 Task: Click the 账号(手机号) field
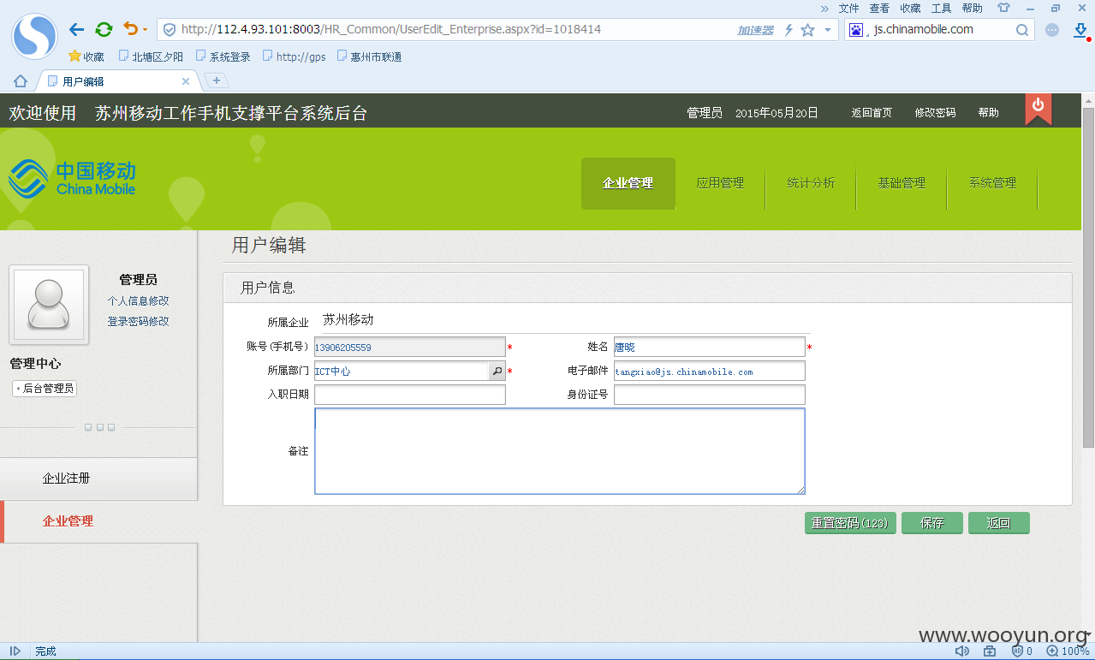coord(410,348)
